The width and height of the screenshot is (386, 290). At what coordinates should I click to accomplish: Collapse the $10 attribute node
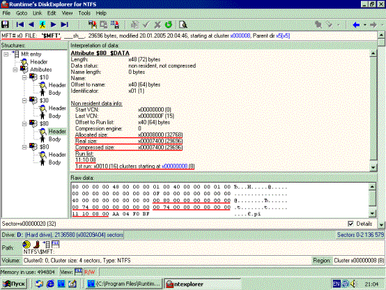pos(24,77)
